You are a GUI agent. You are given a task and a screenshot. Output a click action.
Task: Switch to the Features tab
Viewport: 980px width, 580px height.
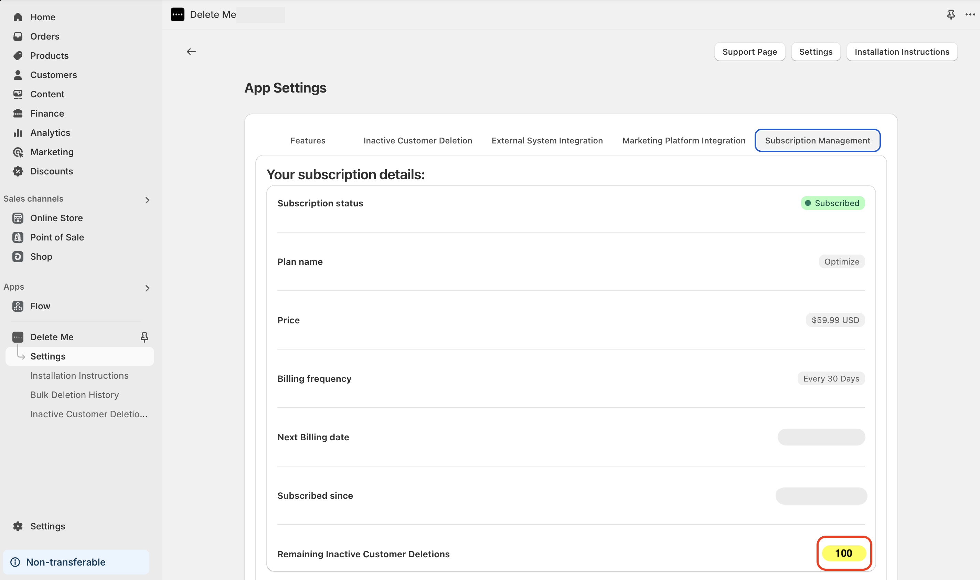[308, 140]
